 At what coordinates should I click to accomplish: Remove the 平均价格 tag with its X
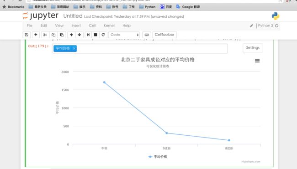tap(74, 49)
